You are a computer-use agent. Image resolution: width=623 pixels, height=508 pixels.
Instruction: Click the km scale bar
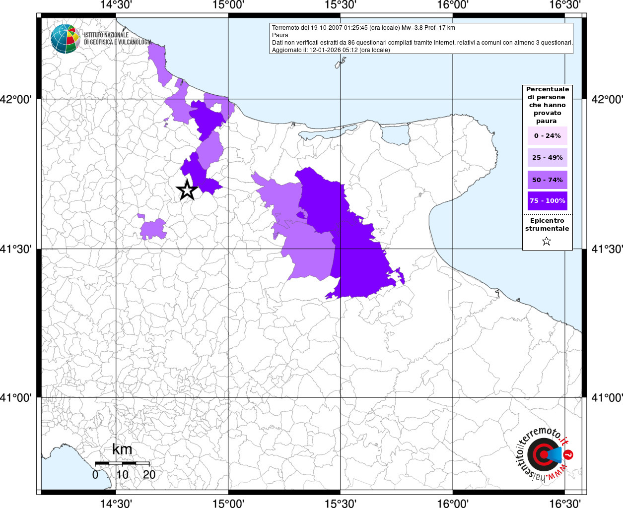[x=122, y=463]
